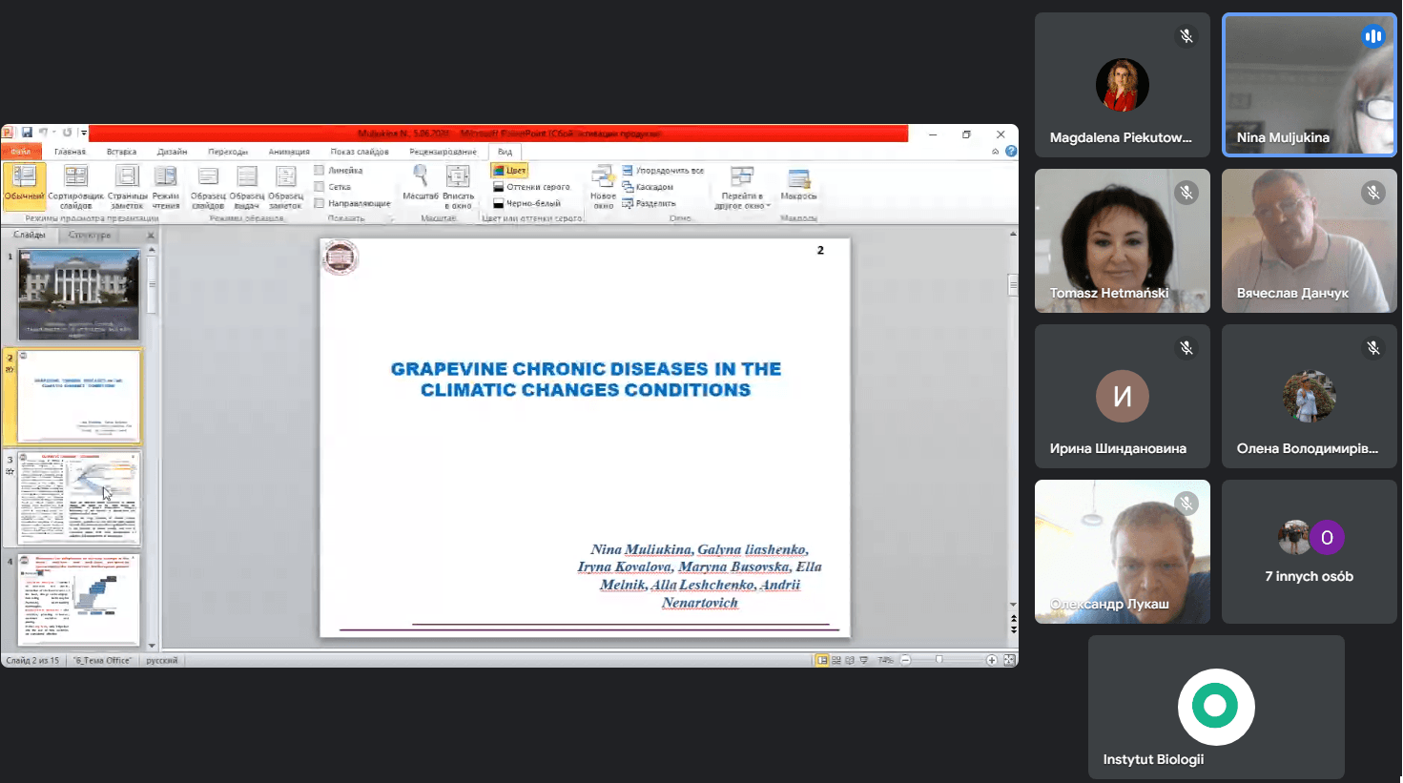
Task: Select Magdalena Piekutowska participant tile
Action: [1123, 85]
